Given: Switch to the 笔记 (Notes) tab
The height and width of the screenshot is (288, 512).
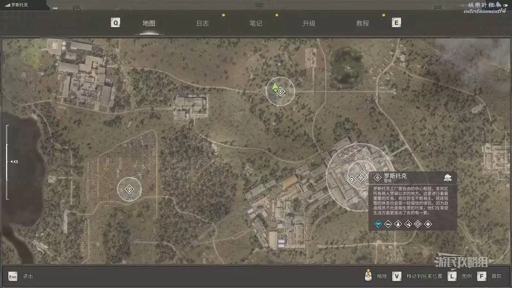Looking at the screenshot, I should pyautogui.click(x=256, y=23).
